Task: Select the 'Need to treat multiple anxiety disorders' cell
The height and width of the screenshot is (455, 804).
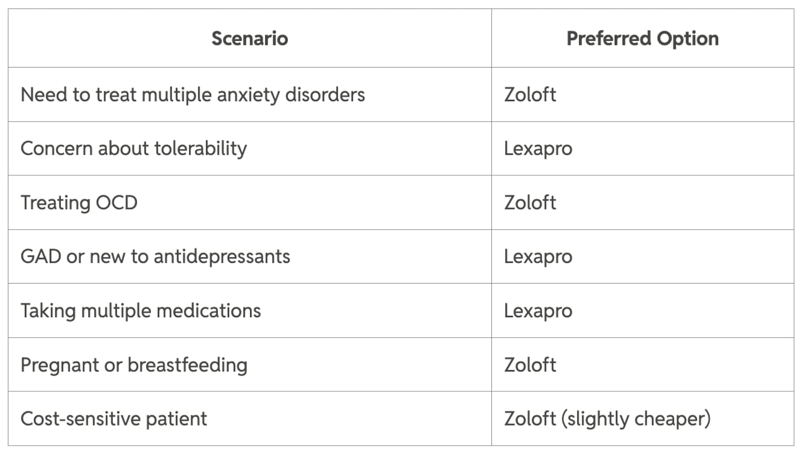Action: tap(193, 94)
